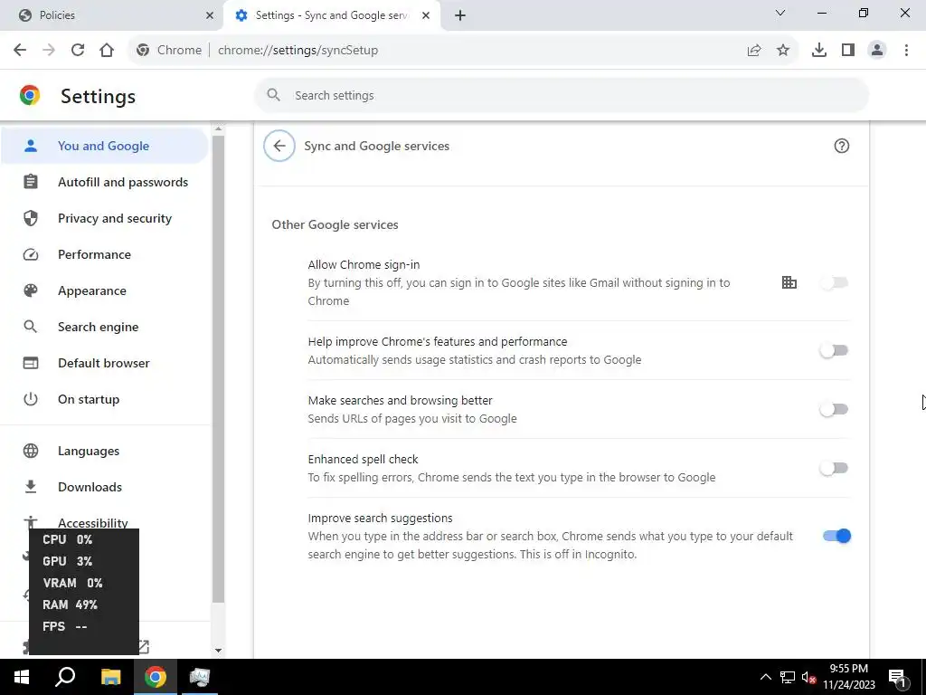Focus the Search settings field
926x695 pixels.
pos(561,95)
